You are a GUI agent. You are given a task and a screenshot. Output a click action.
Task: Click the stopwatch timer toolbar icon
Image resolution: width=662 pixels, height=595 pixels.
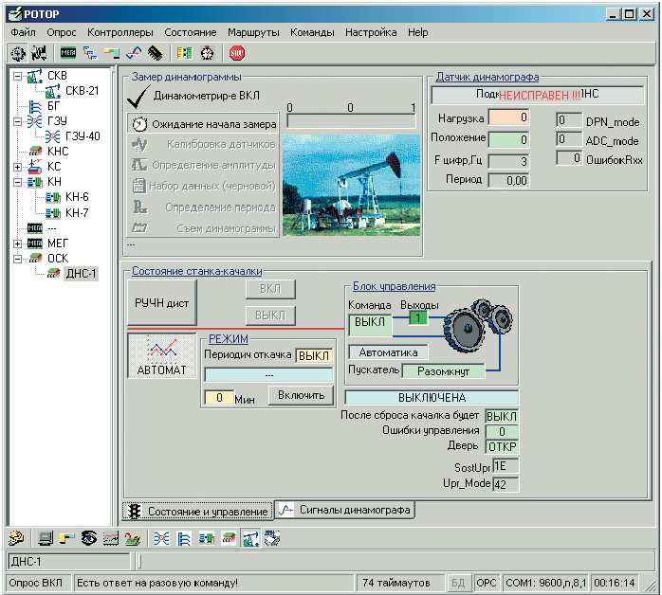(208, 53)
